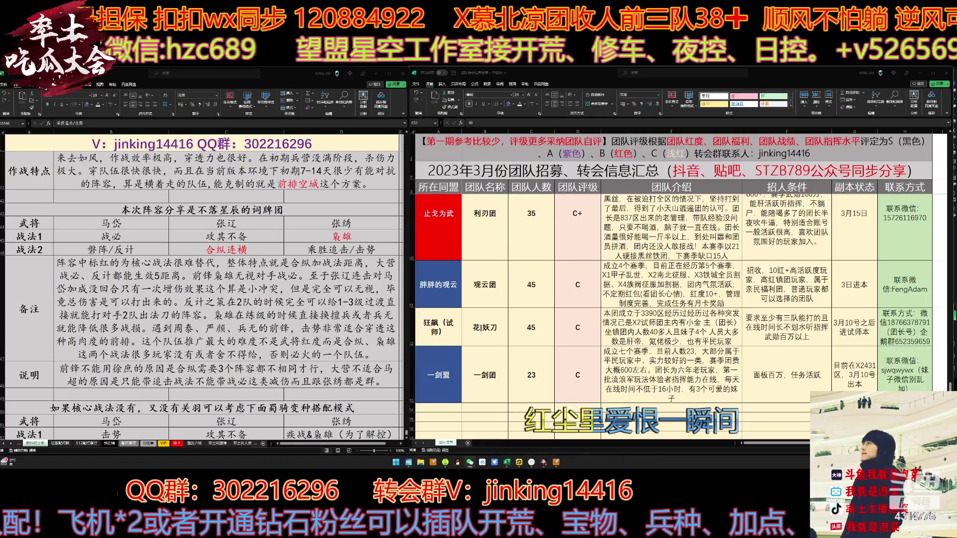This screenshot has width=957, height=538.
Task: Click Conditional Formatting in the right Excel window
Action: tap(671, 98)
